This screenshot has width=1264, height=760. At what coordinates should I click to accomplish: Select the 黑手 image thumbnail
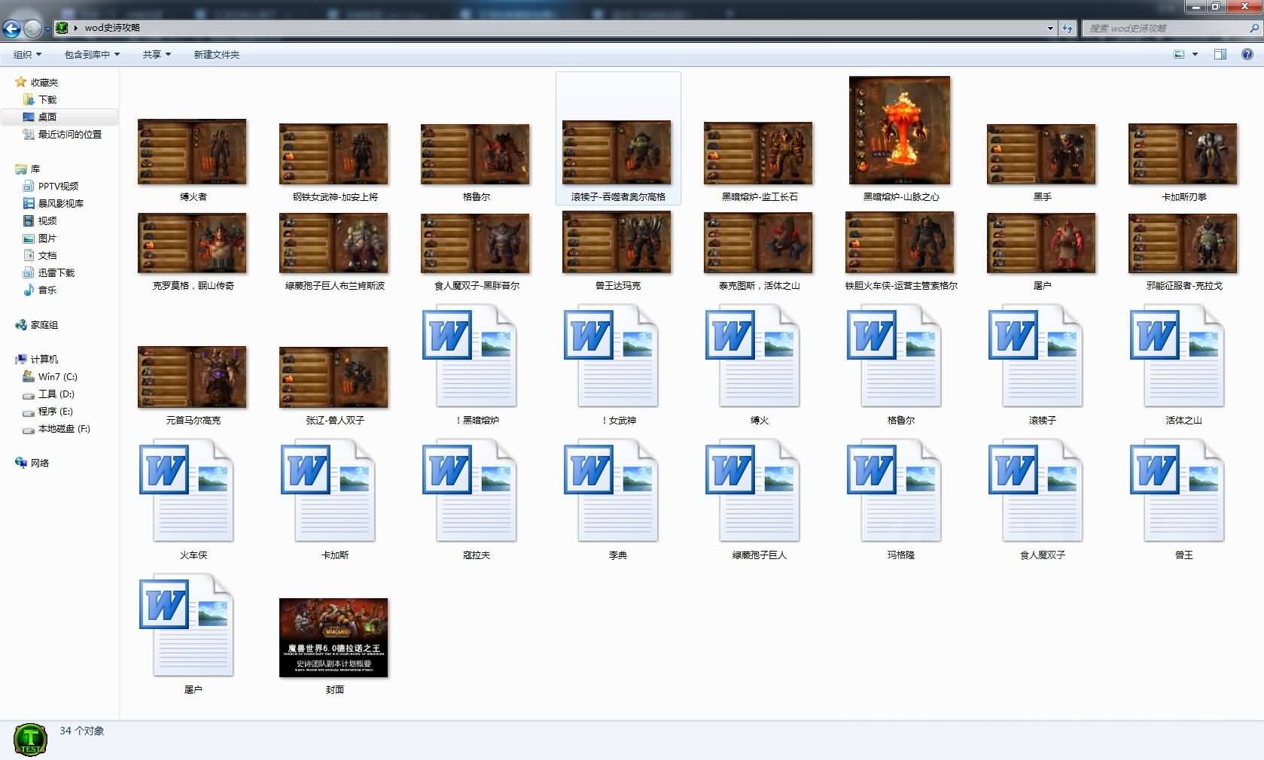pyautogui.click(x=1041, y=154)
